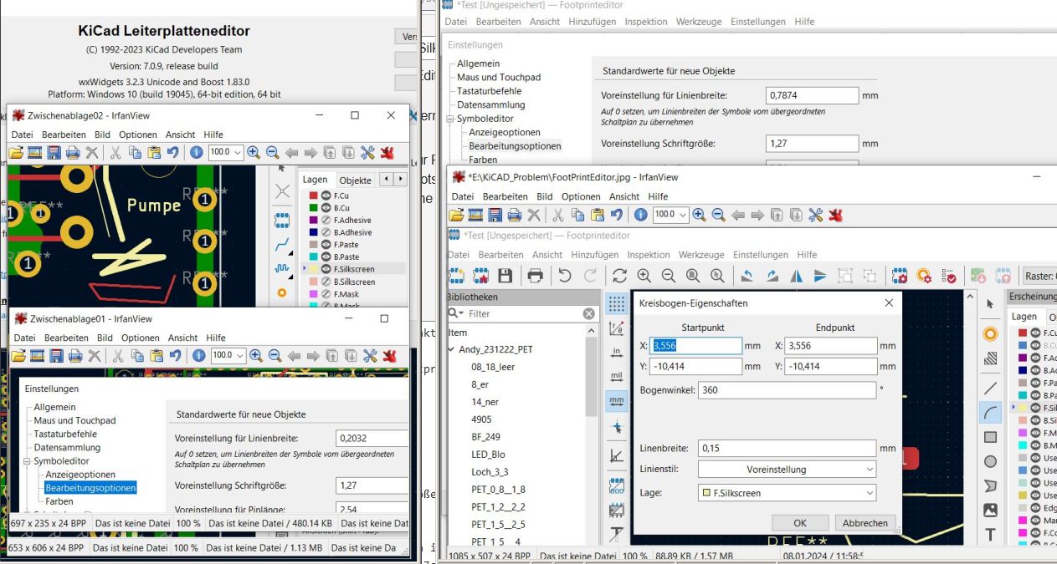Clear the library Filter field with X button

[x=588, y=313]
